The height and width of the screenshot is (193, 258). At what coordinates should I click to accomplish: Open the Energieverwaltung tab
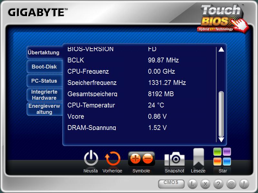click(x=45, y=109)
